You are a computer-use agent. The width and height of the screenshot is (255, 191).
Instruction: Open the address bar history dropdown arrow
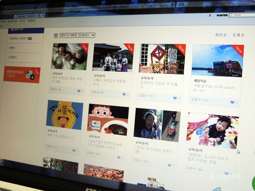click(x=168, y=5)
